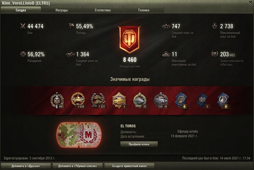Click Создать приватный канал button
Viewport: 254px width, 170px height.
[129, 166]
